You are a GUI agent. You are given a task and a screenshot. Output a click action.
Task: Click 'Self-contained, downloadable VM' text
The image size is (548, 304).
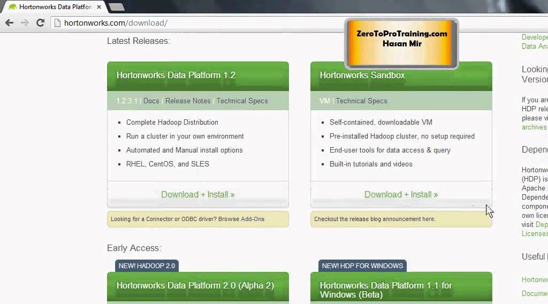(x=381, y=123)
